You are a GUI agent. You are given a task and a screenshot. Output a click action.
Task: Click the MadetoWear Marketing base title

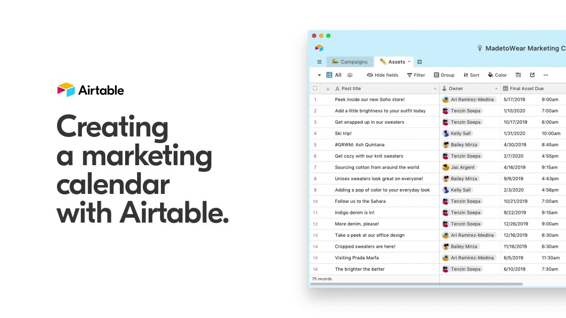tap(525, 48)
